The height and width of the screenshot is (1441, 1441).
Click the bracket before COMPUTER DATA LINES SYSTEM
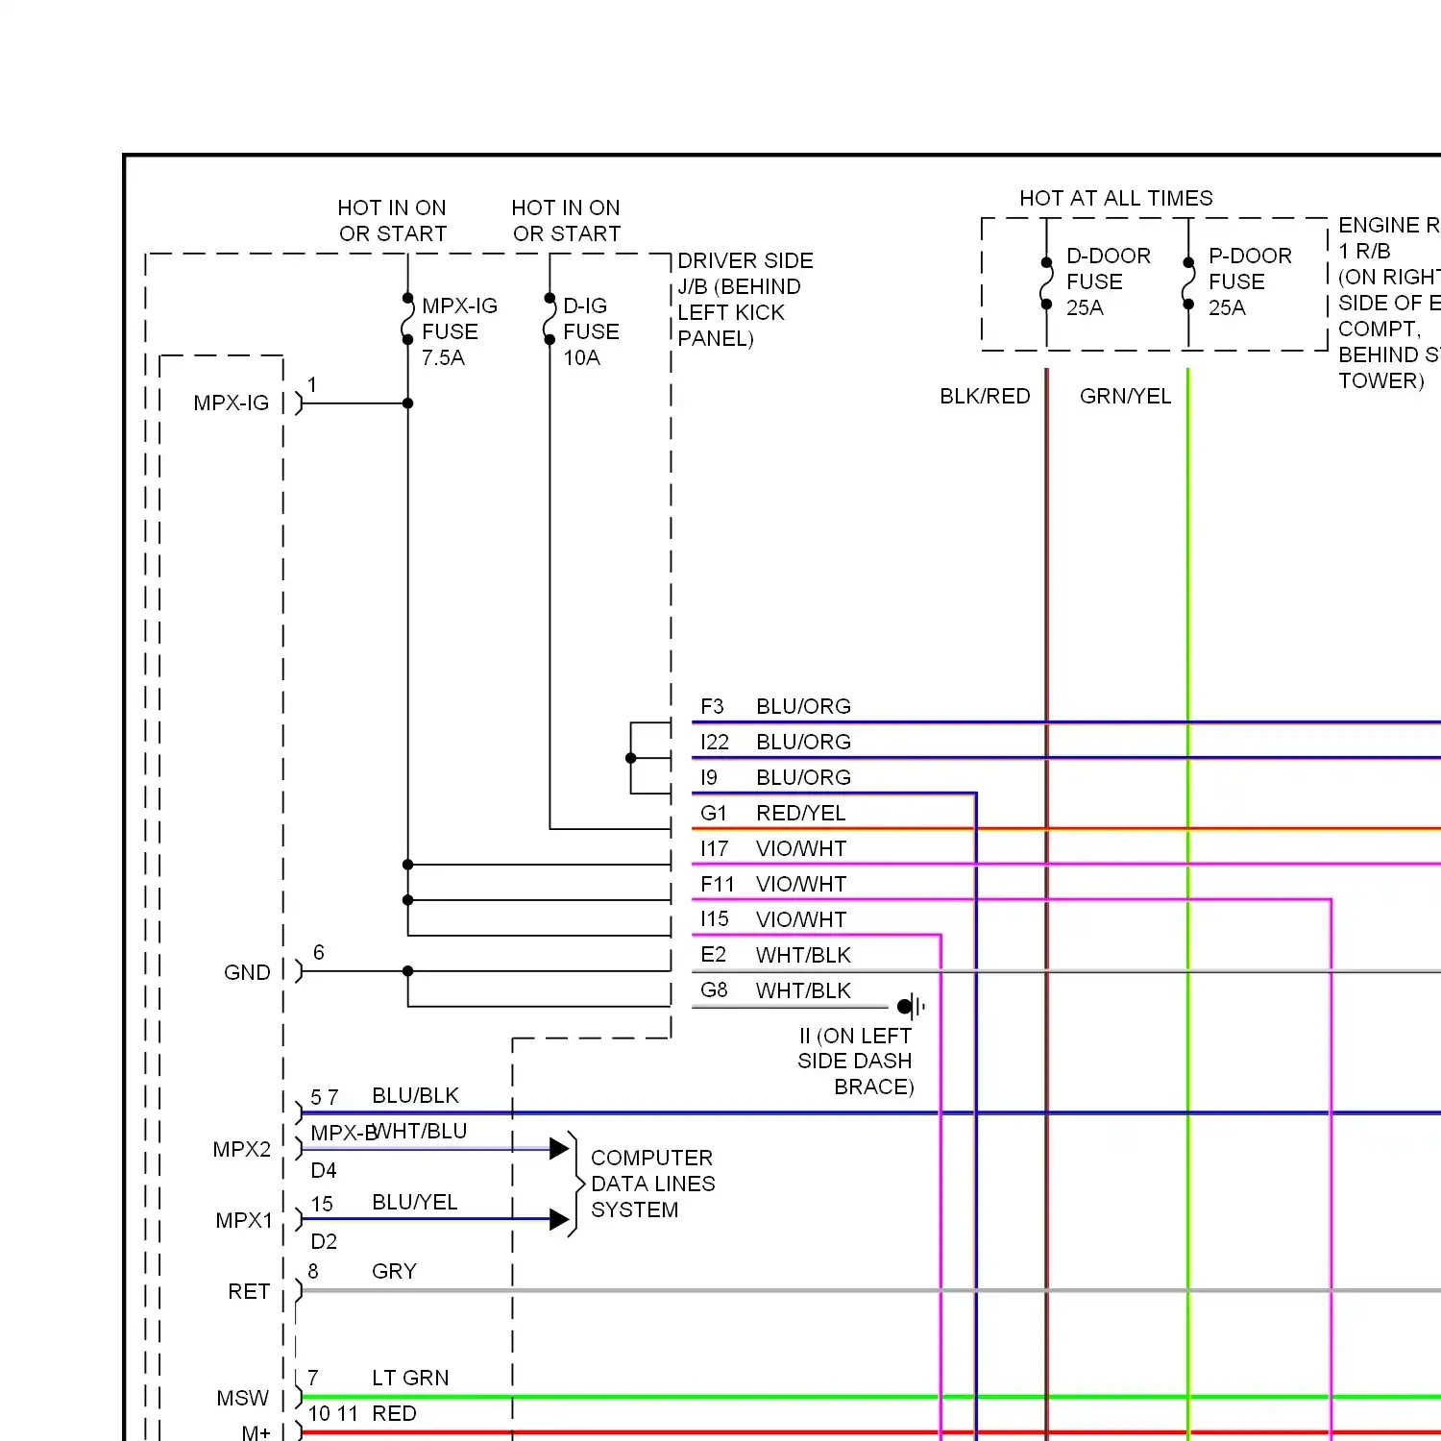(x=574, y=1184)
